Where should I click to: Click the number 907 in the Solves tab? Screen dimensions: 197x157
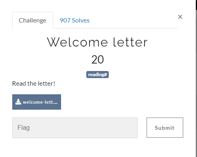65,21
